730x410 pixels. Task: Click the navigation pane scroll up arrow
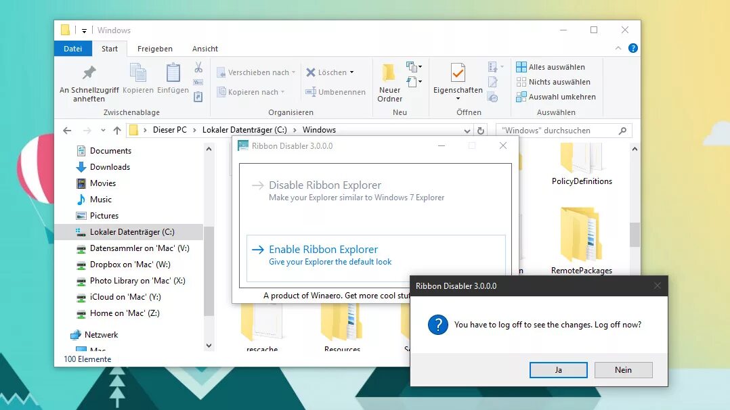(209, 149)
